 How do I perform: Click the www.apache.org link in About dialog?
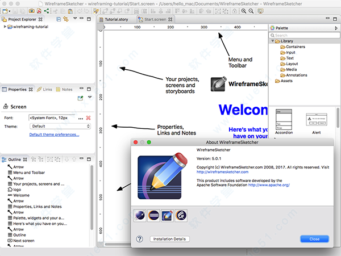pyautogui.click(x=269, y=185)
